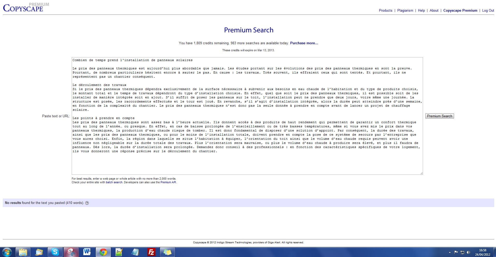Click inside the pasted text area

coord(247,163)
